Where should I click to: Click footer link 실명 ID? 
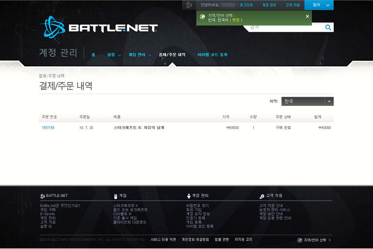(46, 226)
